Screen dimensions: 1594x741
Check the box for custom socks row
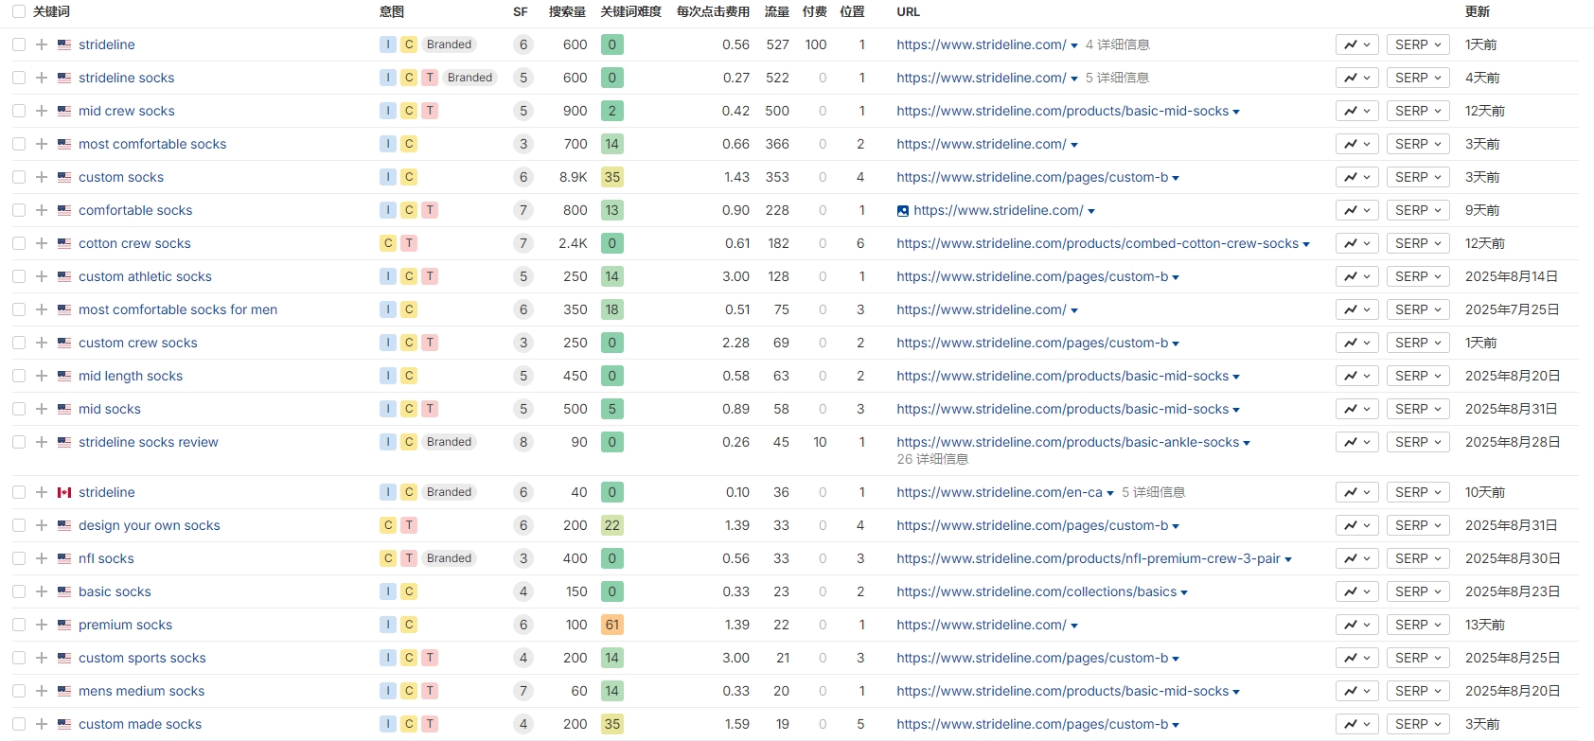tap(19, 177)
